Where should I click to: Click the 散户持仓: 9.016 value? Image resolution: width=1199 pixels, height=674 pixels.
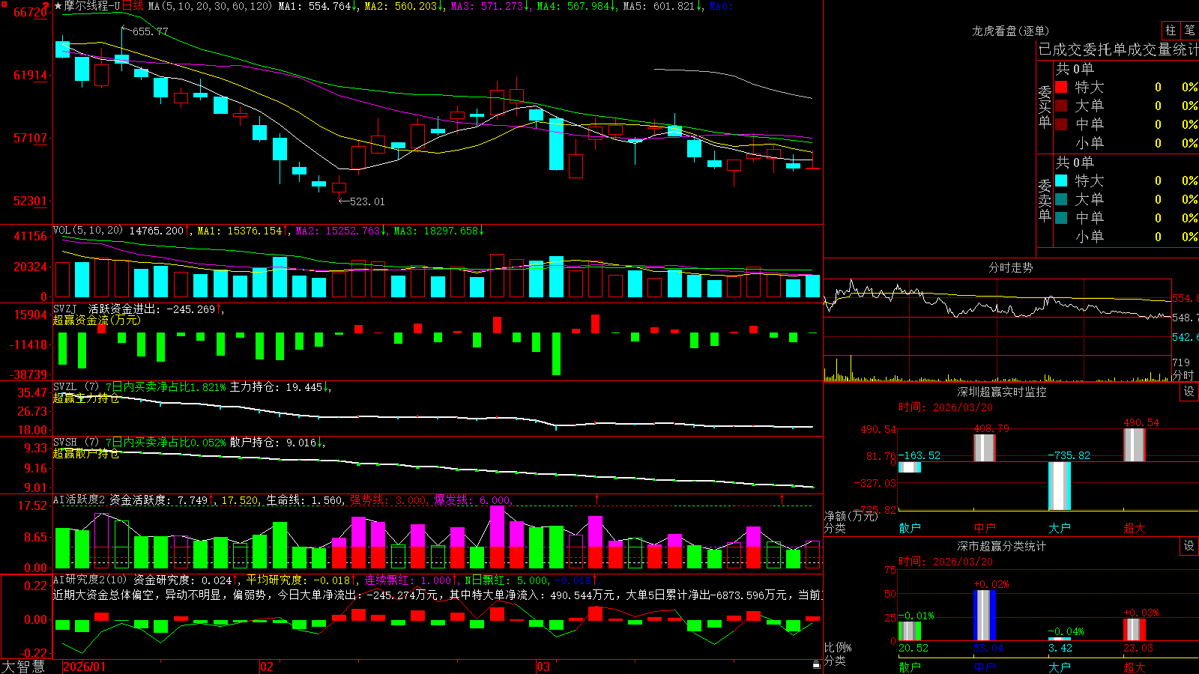tap(277, 443)
